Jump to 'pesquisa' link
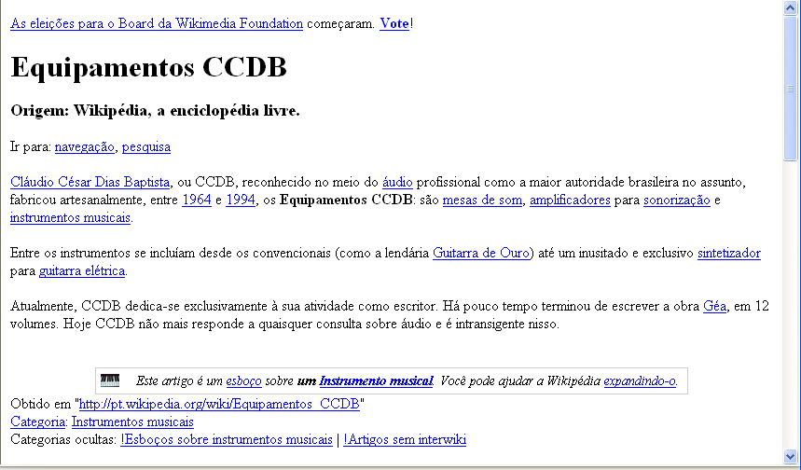This screenshot has height=470, width=801. (x=145, y=146)
